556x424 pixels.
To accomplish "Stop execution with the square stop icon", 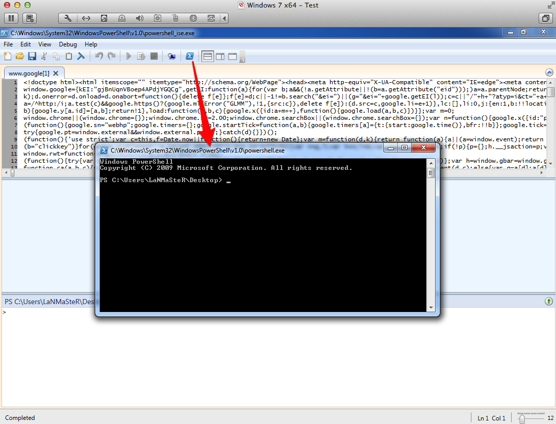I will [154, 56].
